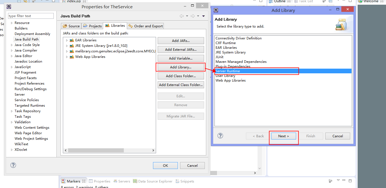Click the help icon in Properties dialog
Screen dimensions: 386x188
(x=13, y=165)
